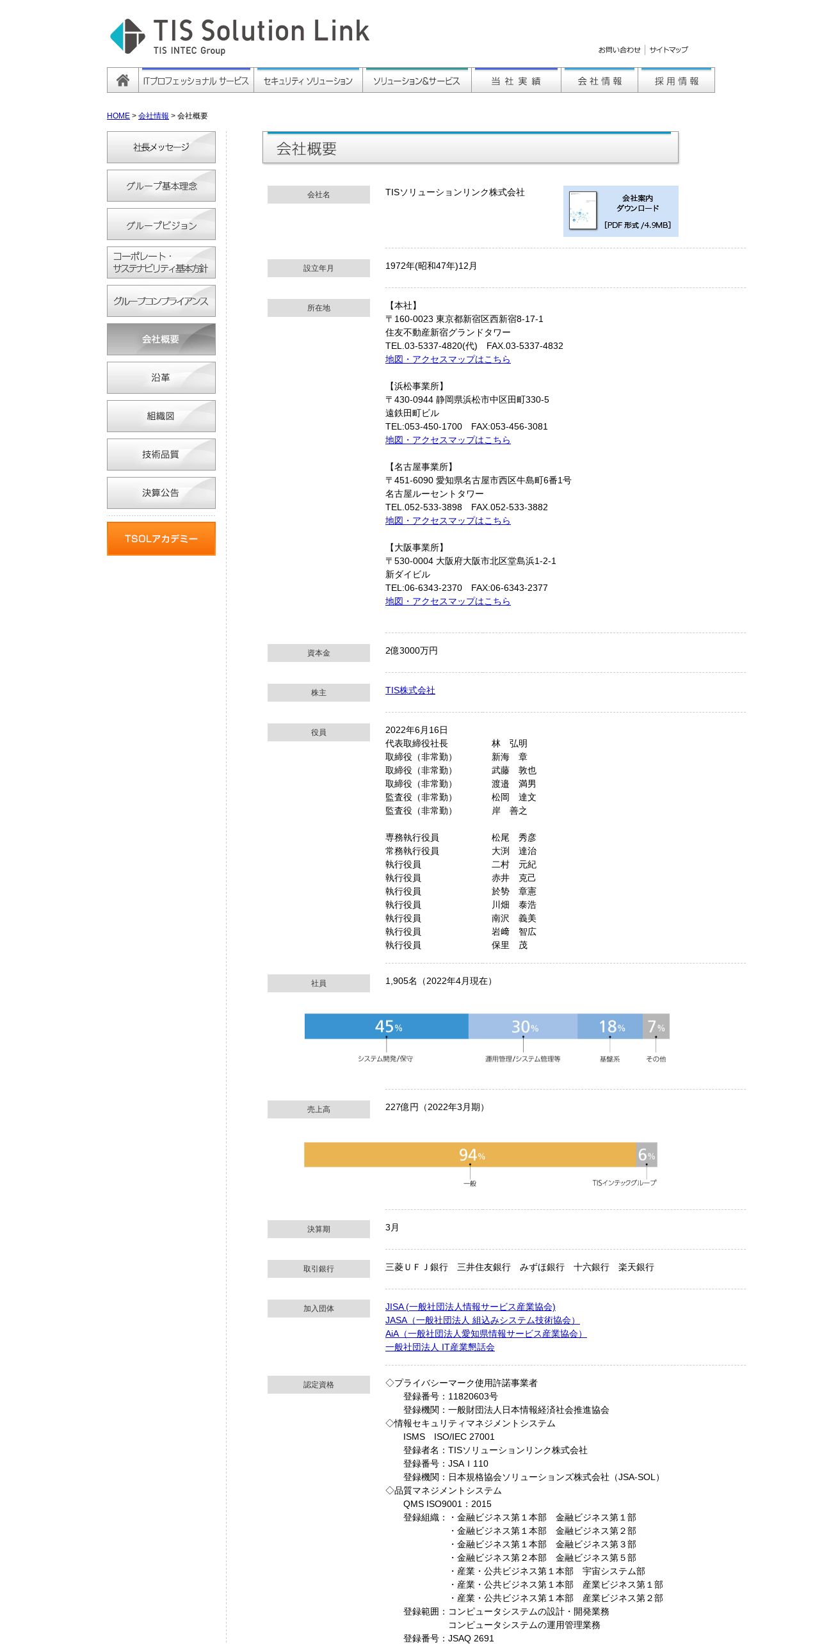This screenshot has width=822, height=1644.
Task: Click HOME breadcrumb link
Action: point(118,116)
